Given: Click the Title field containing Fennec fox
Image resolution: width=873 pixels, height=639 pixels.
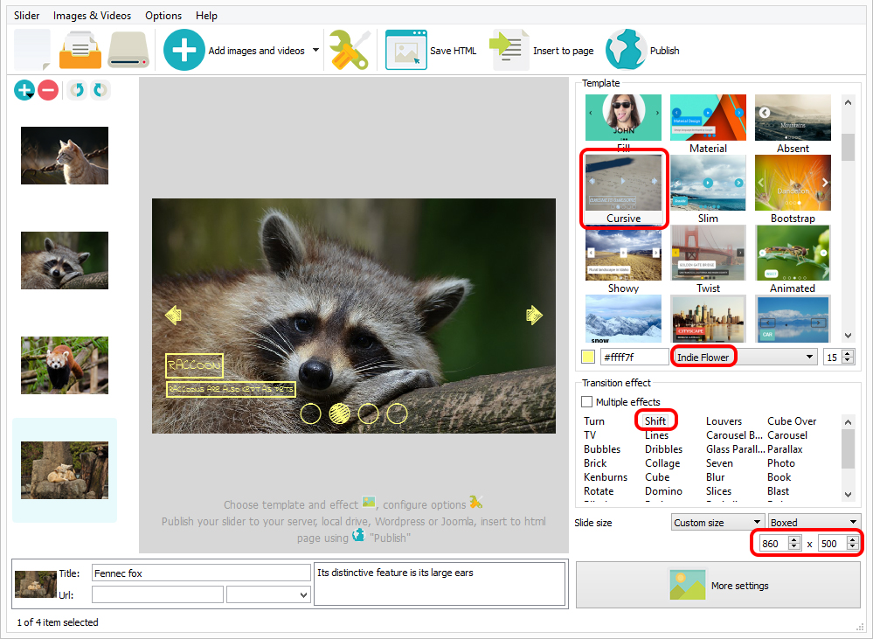Looking at the screenshot, I should click(x=201, y=573).
